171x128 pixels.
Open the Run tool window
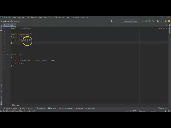tap(22, 109)
